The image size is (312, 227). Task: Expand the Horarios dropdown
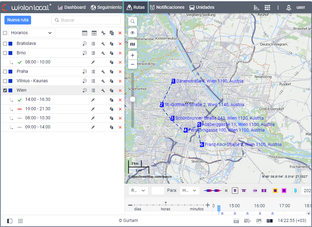point(32,33)
